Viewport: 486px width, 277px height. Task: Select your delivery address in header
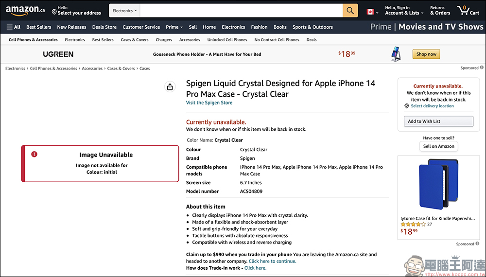point(76,11)
